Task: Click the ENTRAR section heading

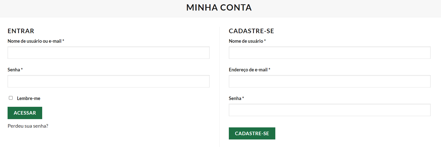Action: coord(21,31)
